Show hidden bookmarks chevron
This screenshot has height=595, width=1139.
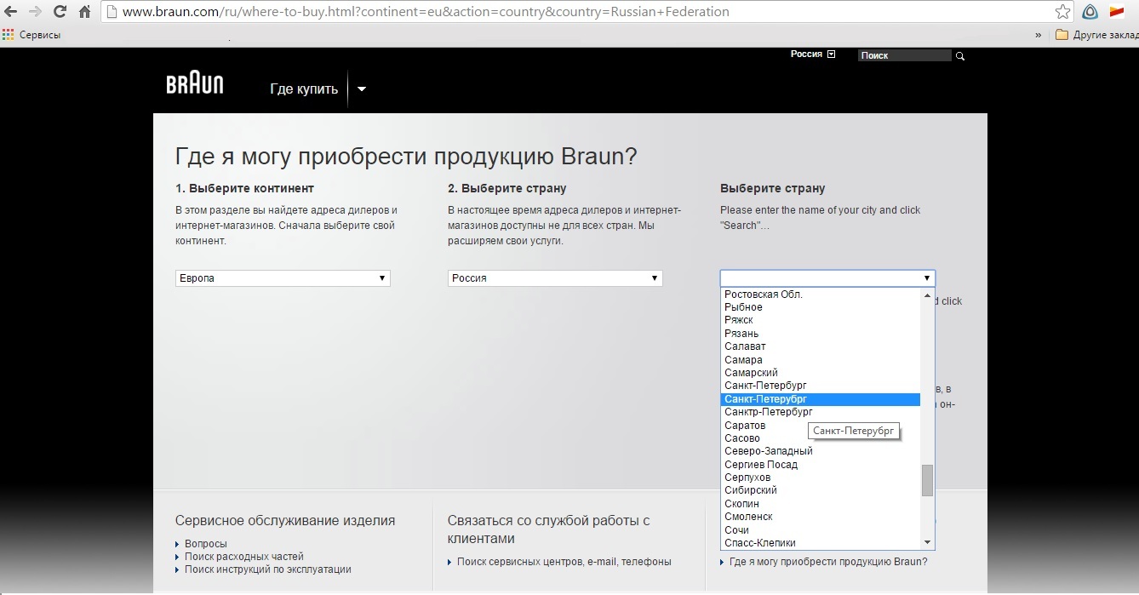click(1039, 35)
